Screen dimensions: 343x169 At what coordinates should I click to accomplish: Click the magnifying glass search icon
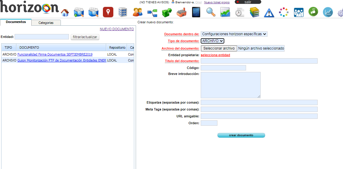click(211, 12)
